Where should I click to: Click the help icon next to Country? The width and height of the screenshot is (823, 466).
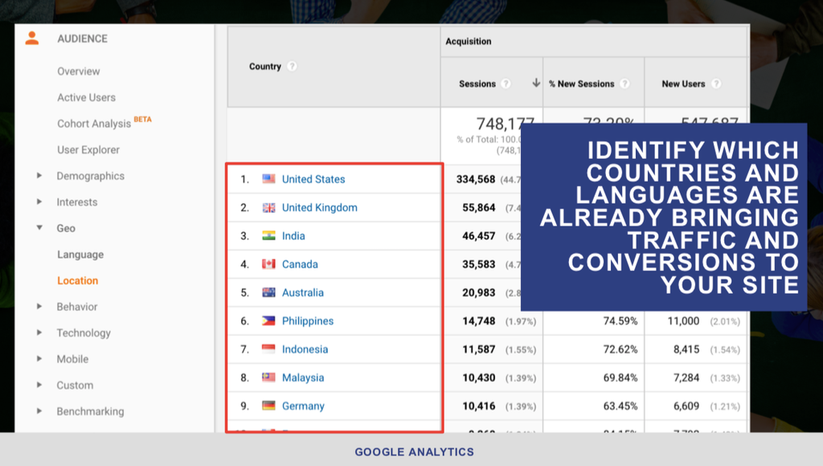click(x=293, y=66)
